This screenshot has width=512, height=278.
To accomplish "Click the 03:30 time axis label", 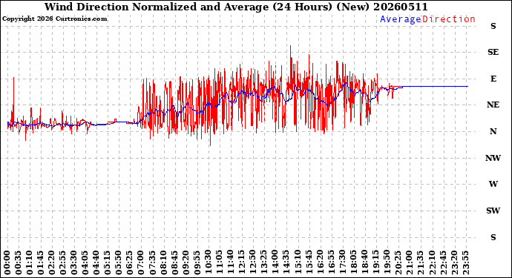I will pos(74,262).
